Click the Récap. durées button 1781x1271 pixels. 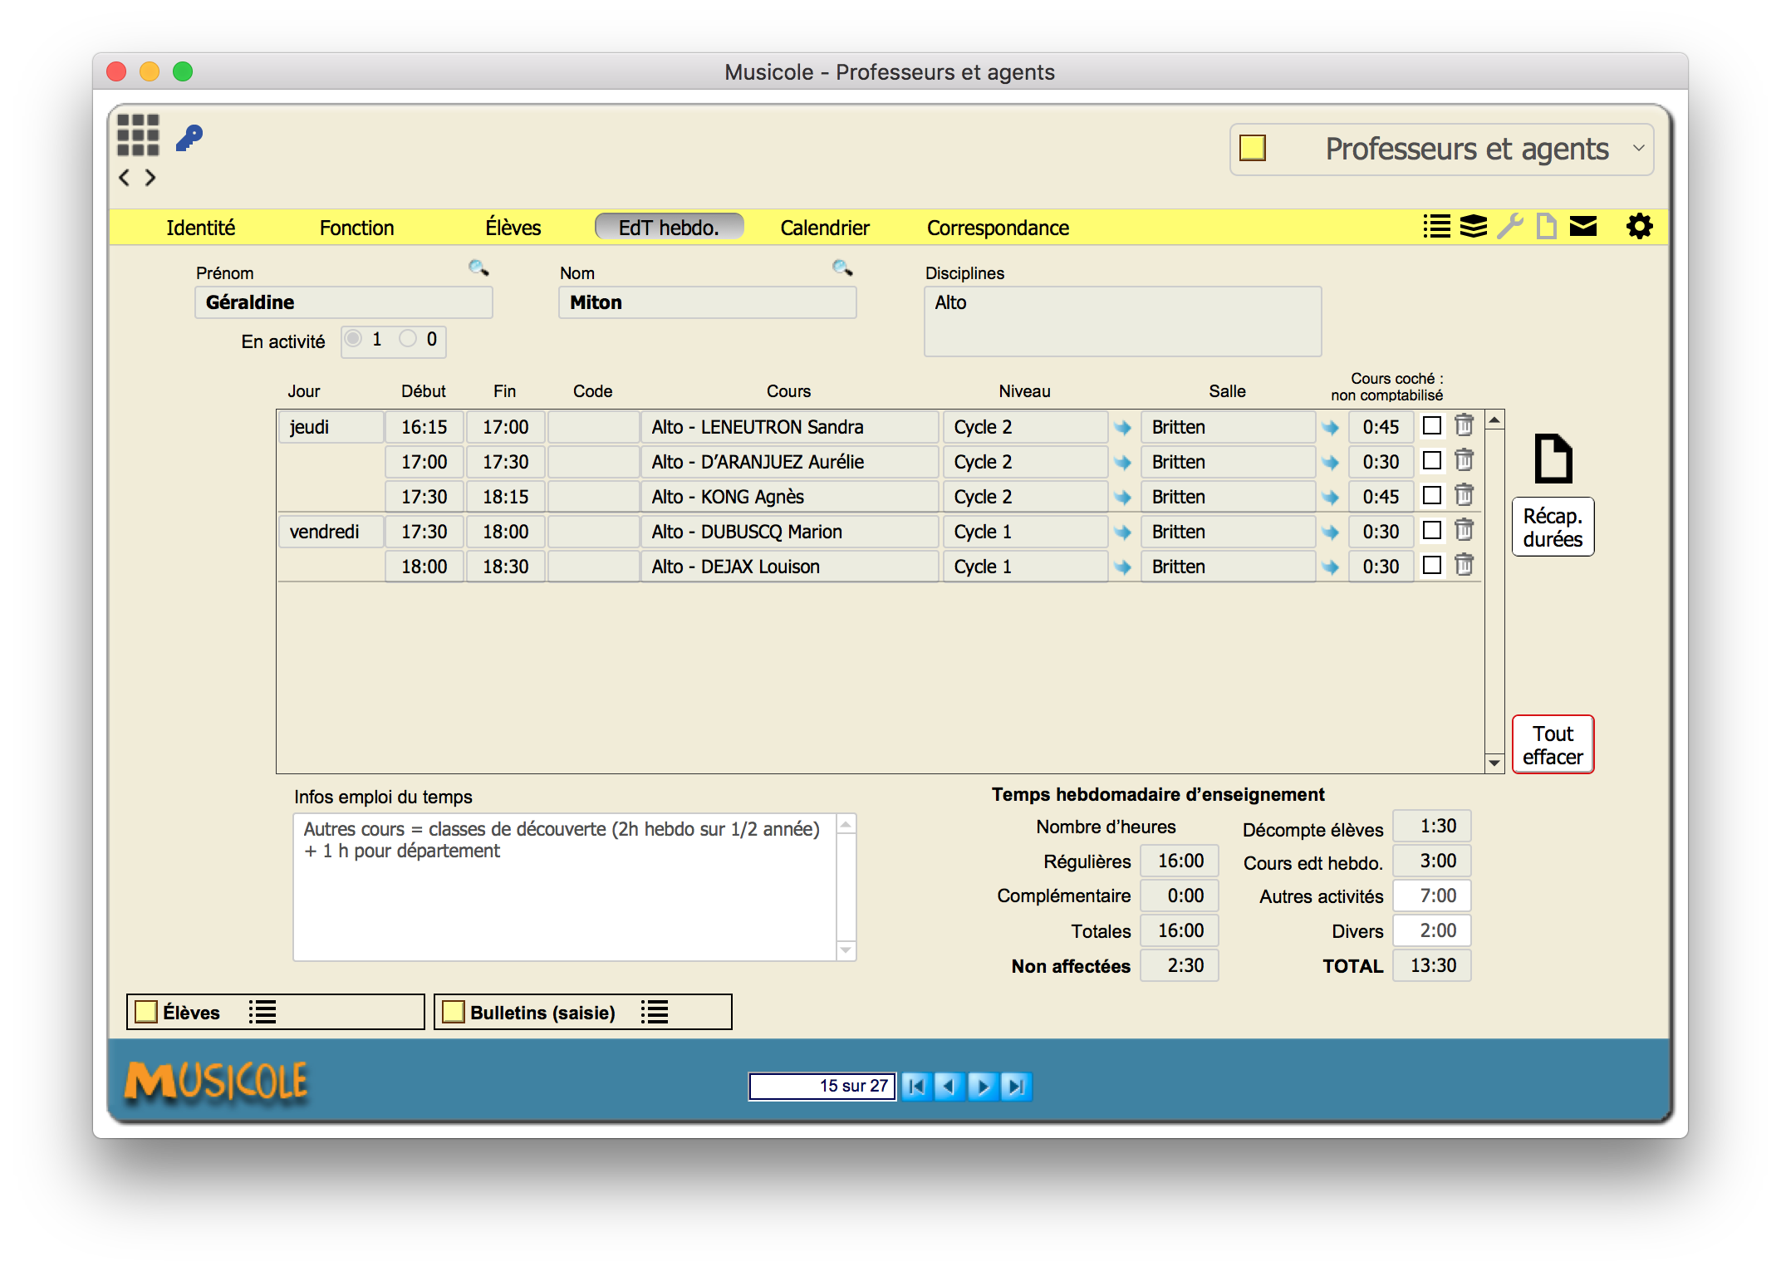tap(1553, 527)
